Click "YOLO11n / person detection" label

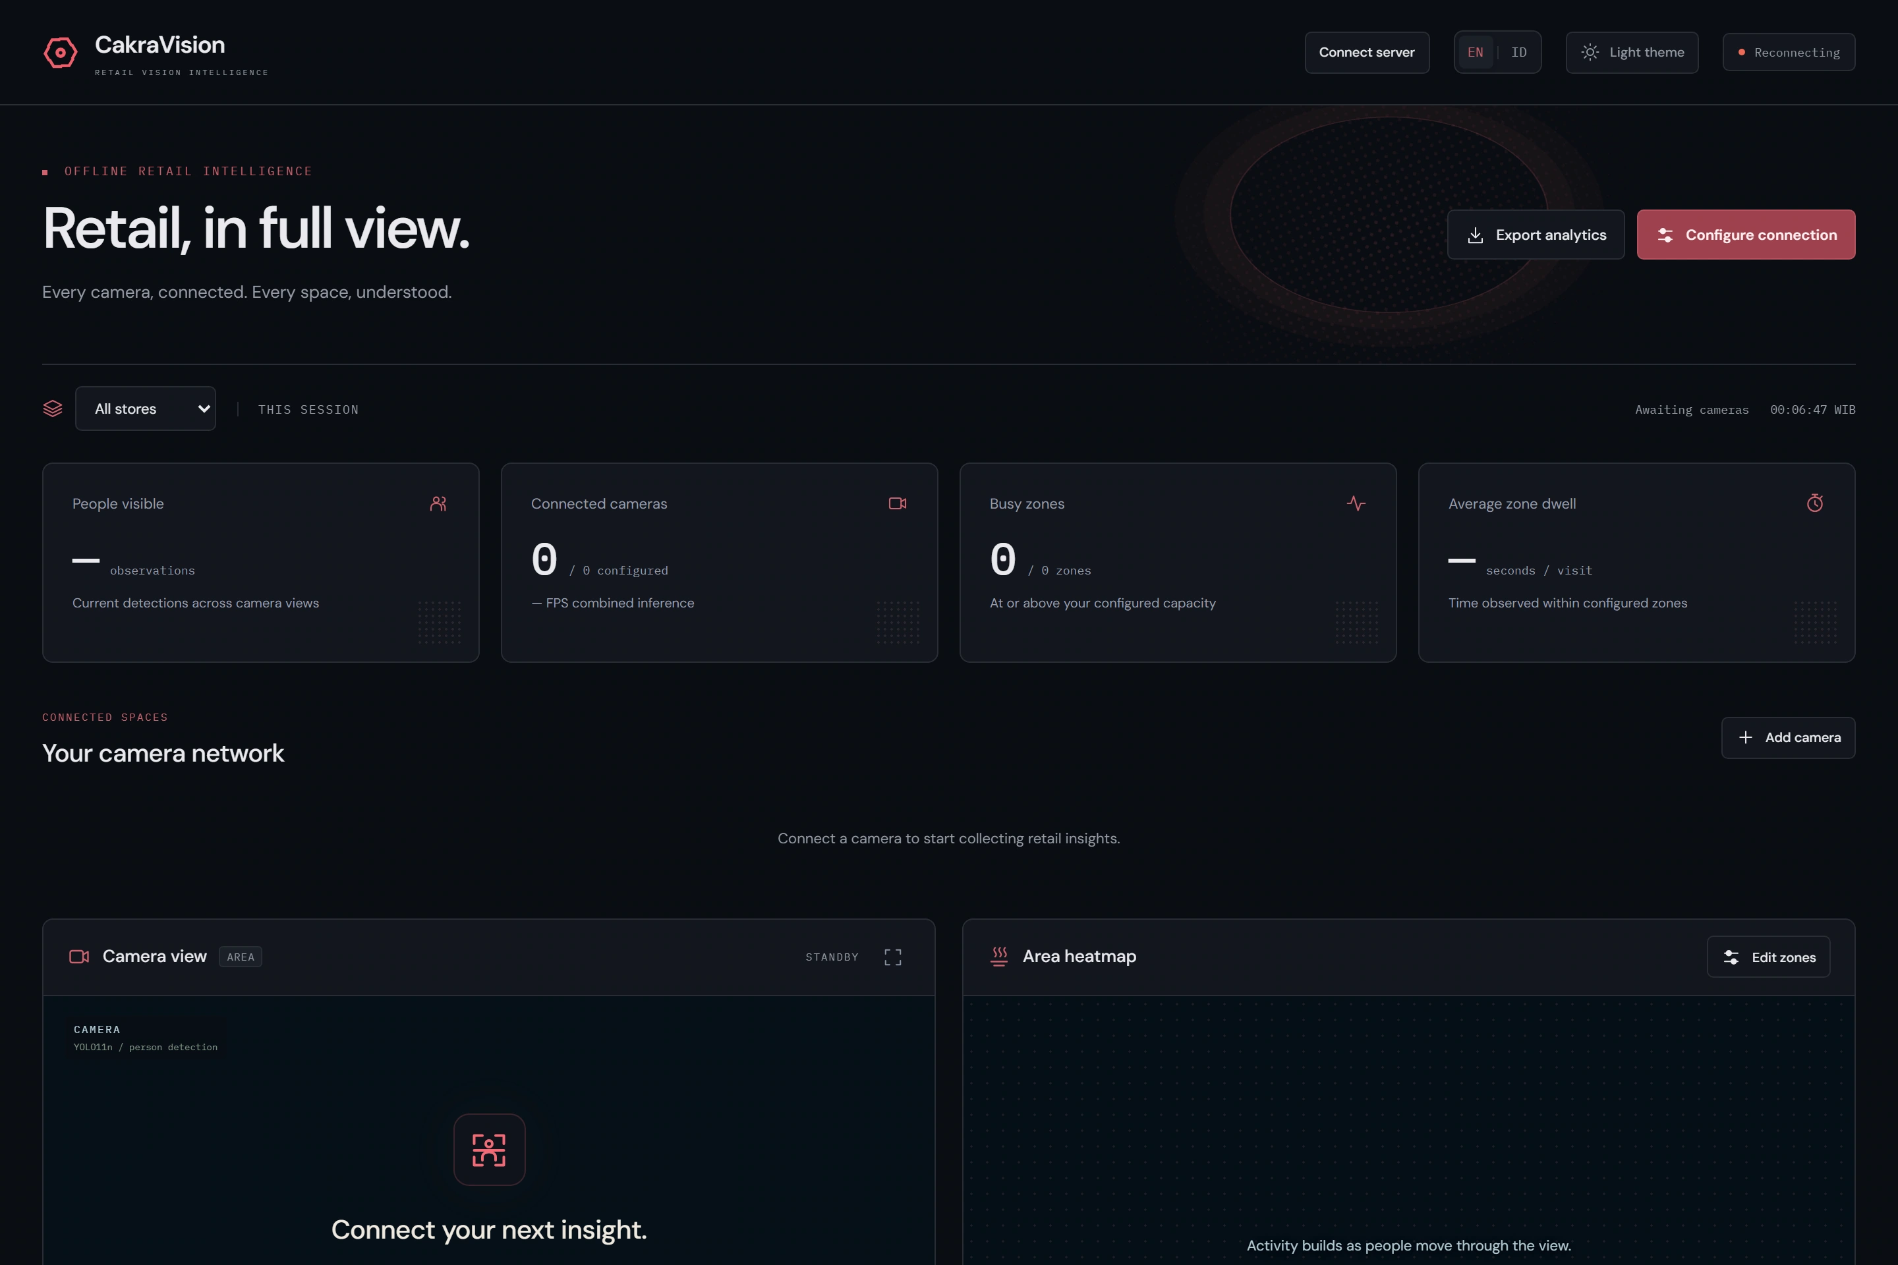coord(145,1047)
